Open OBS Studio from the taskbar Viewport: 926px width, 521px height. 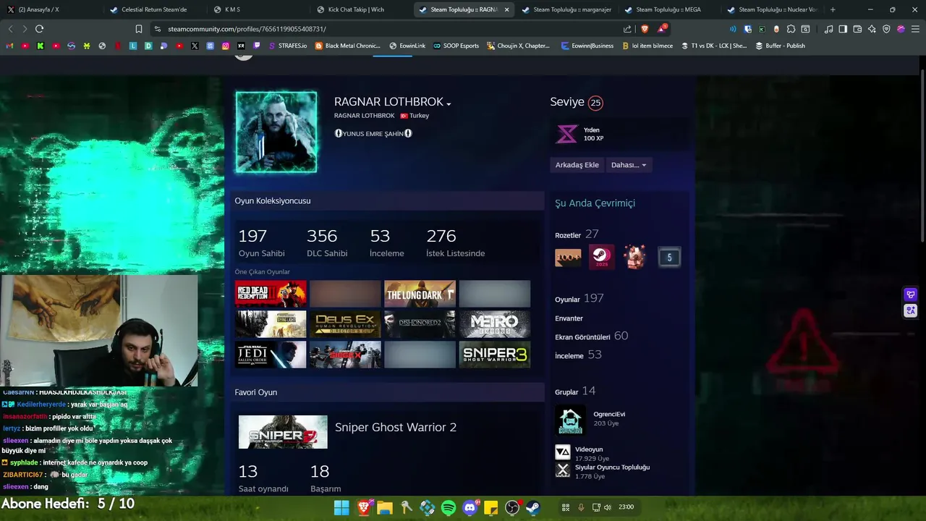coord(512,507)
